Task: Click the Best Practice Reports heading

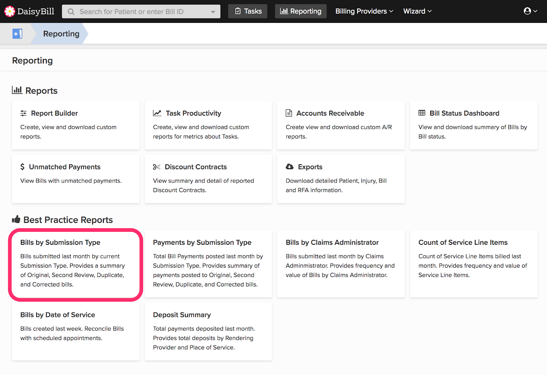Action: 68,219
